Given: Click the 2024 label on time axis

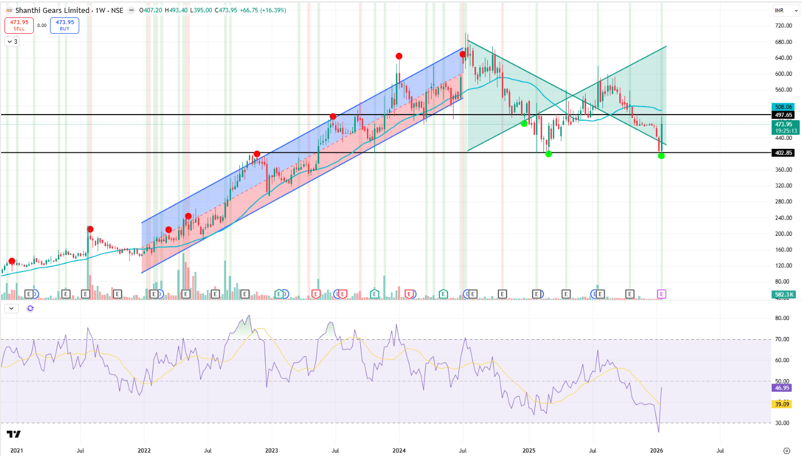Looking at the screenshot, I should pyautogui.click(x=399, y=450).
